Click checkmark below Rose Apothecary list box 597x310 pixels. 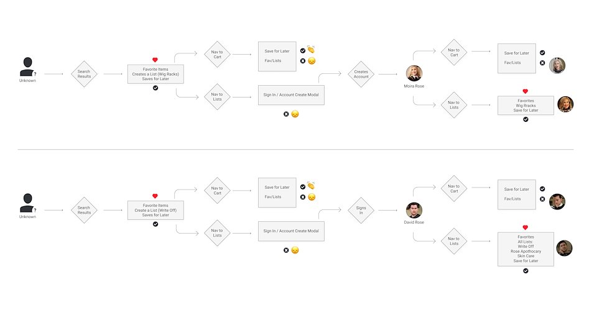click(x=525, y=271)
